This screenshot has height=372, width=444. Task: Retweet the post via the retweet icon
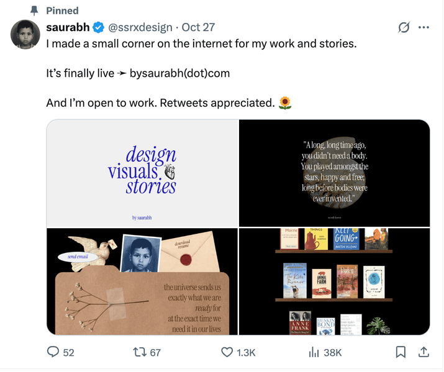[140, 352]
